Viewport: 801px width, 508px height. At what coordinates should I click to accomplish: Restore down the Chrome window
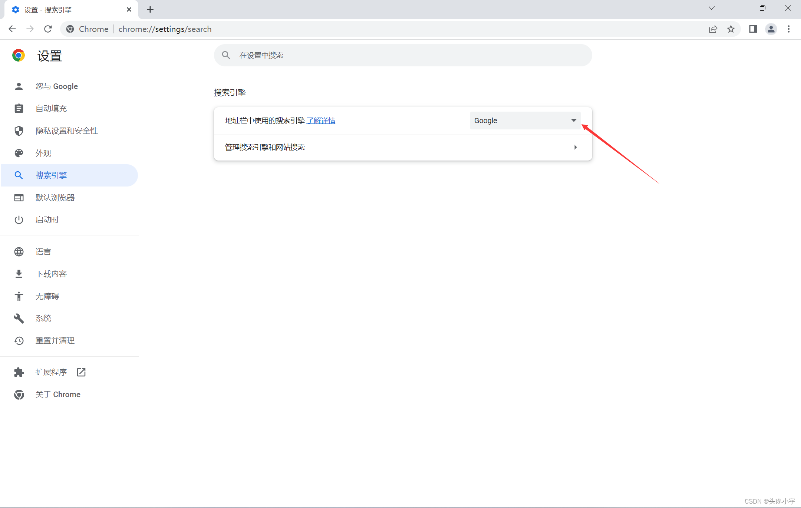tap(762, 8)
